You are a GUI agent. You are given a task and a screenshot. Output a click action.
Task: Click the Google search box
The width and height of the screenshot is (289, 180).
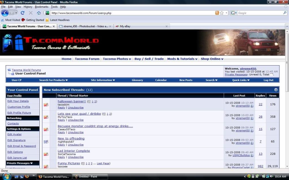(x=260, y=13)
